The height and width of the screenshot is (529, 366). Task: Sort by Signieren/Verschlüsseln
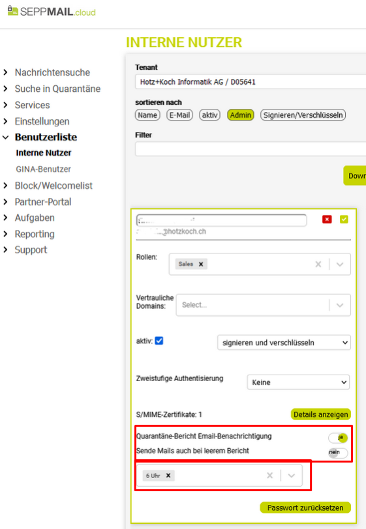tap(303, 115)
